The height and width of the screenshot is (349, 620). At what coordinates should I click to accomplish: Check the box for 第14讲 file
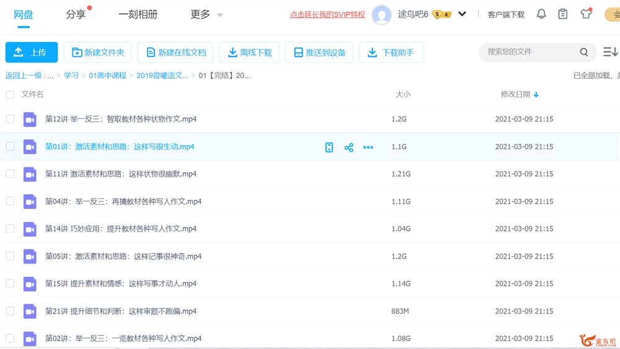tap(10, 229)
